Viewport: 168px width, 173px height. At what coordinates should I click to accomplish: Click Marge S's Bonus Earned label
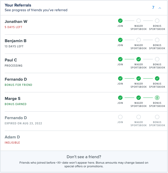(15, 104)
